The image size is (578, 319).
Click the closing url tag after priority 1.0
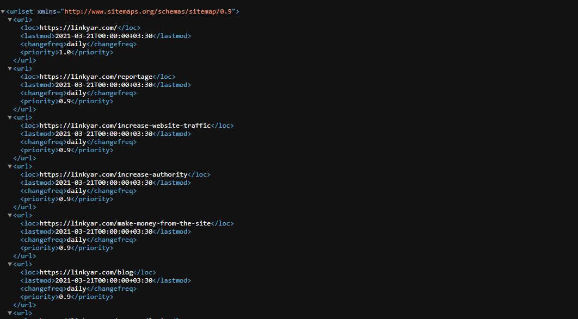(x=24, y=60)
